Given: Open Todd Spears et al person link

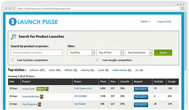Looking at the screenshot, I should click(x=83, y=88).
